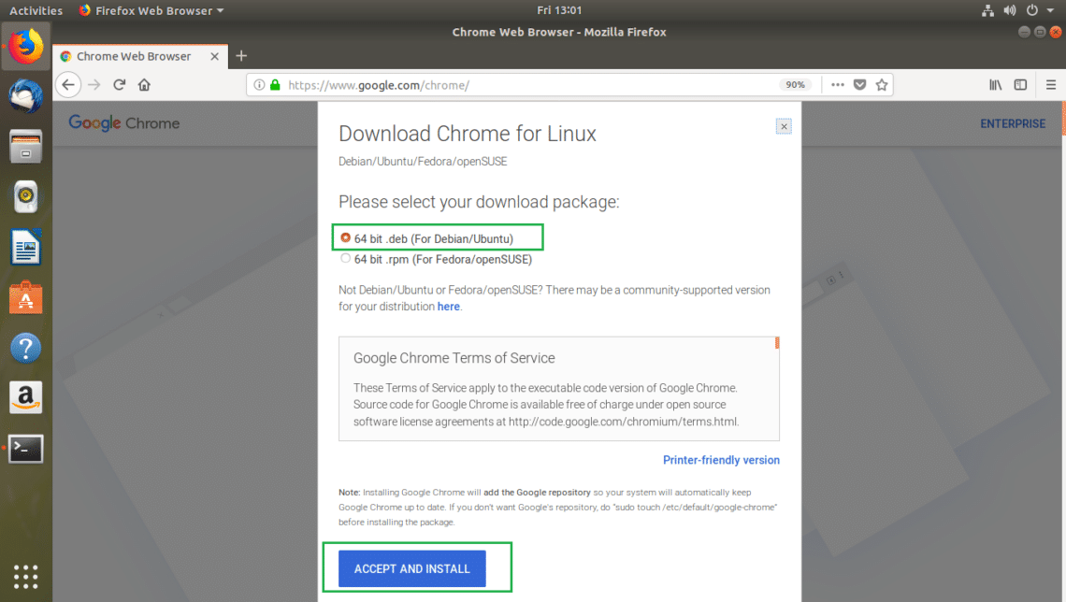1066x602 pixels.
Task: Select 64 bit .deb package option
Action: pos(346,238)
